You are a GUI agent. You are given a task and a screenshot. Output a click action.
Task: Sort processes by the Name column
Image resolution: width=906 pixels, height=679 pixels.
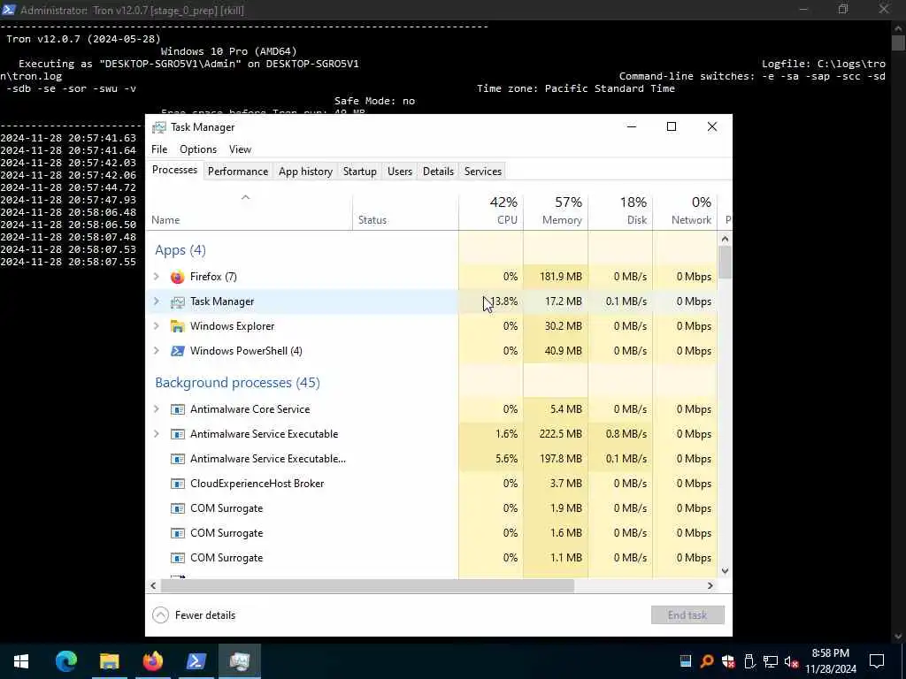click(x=249, y=210)
